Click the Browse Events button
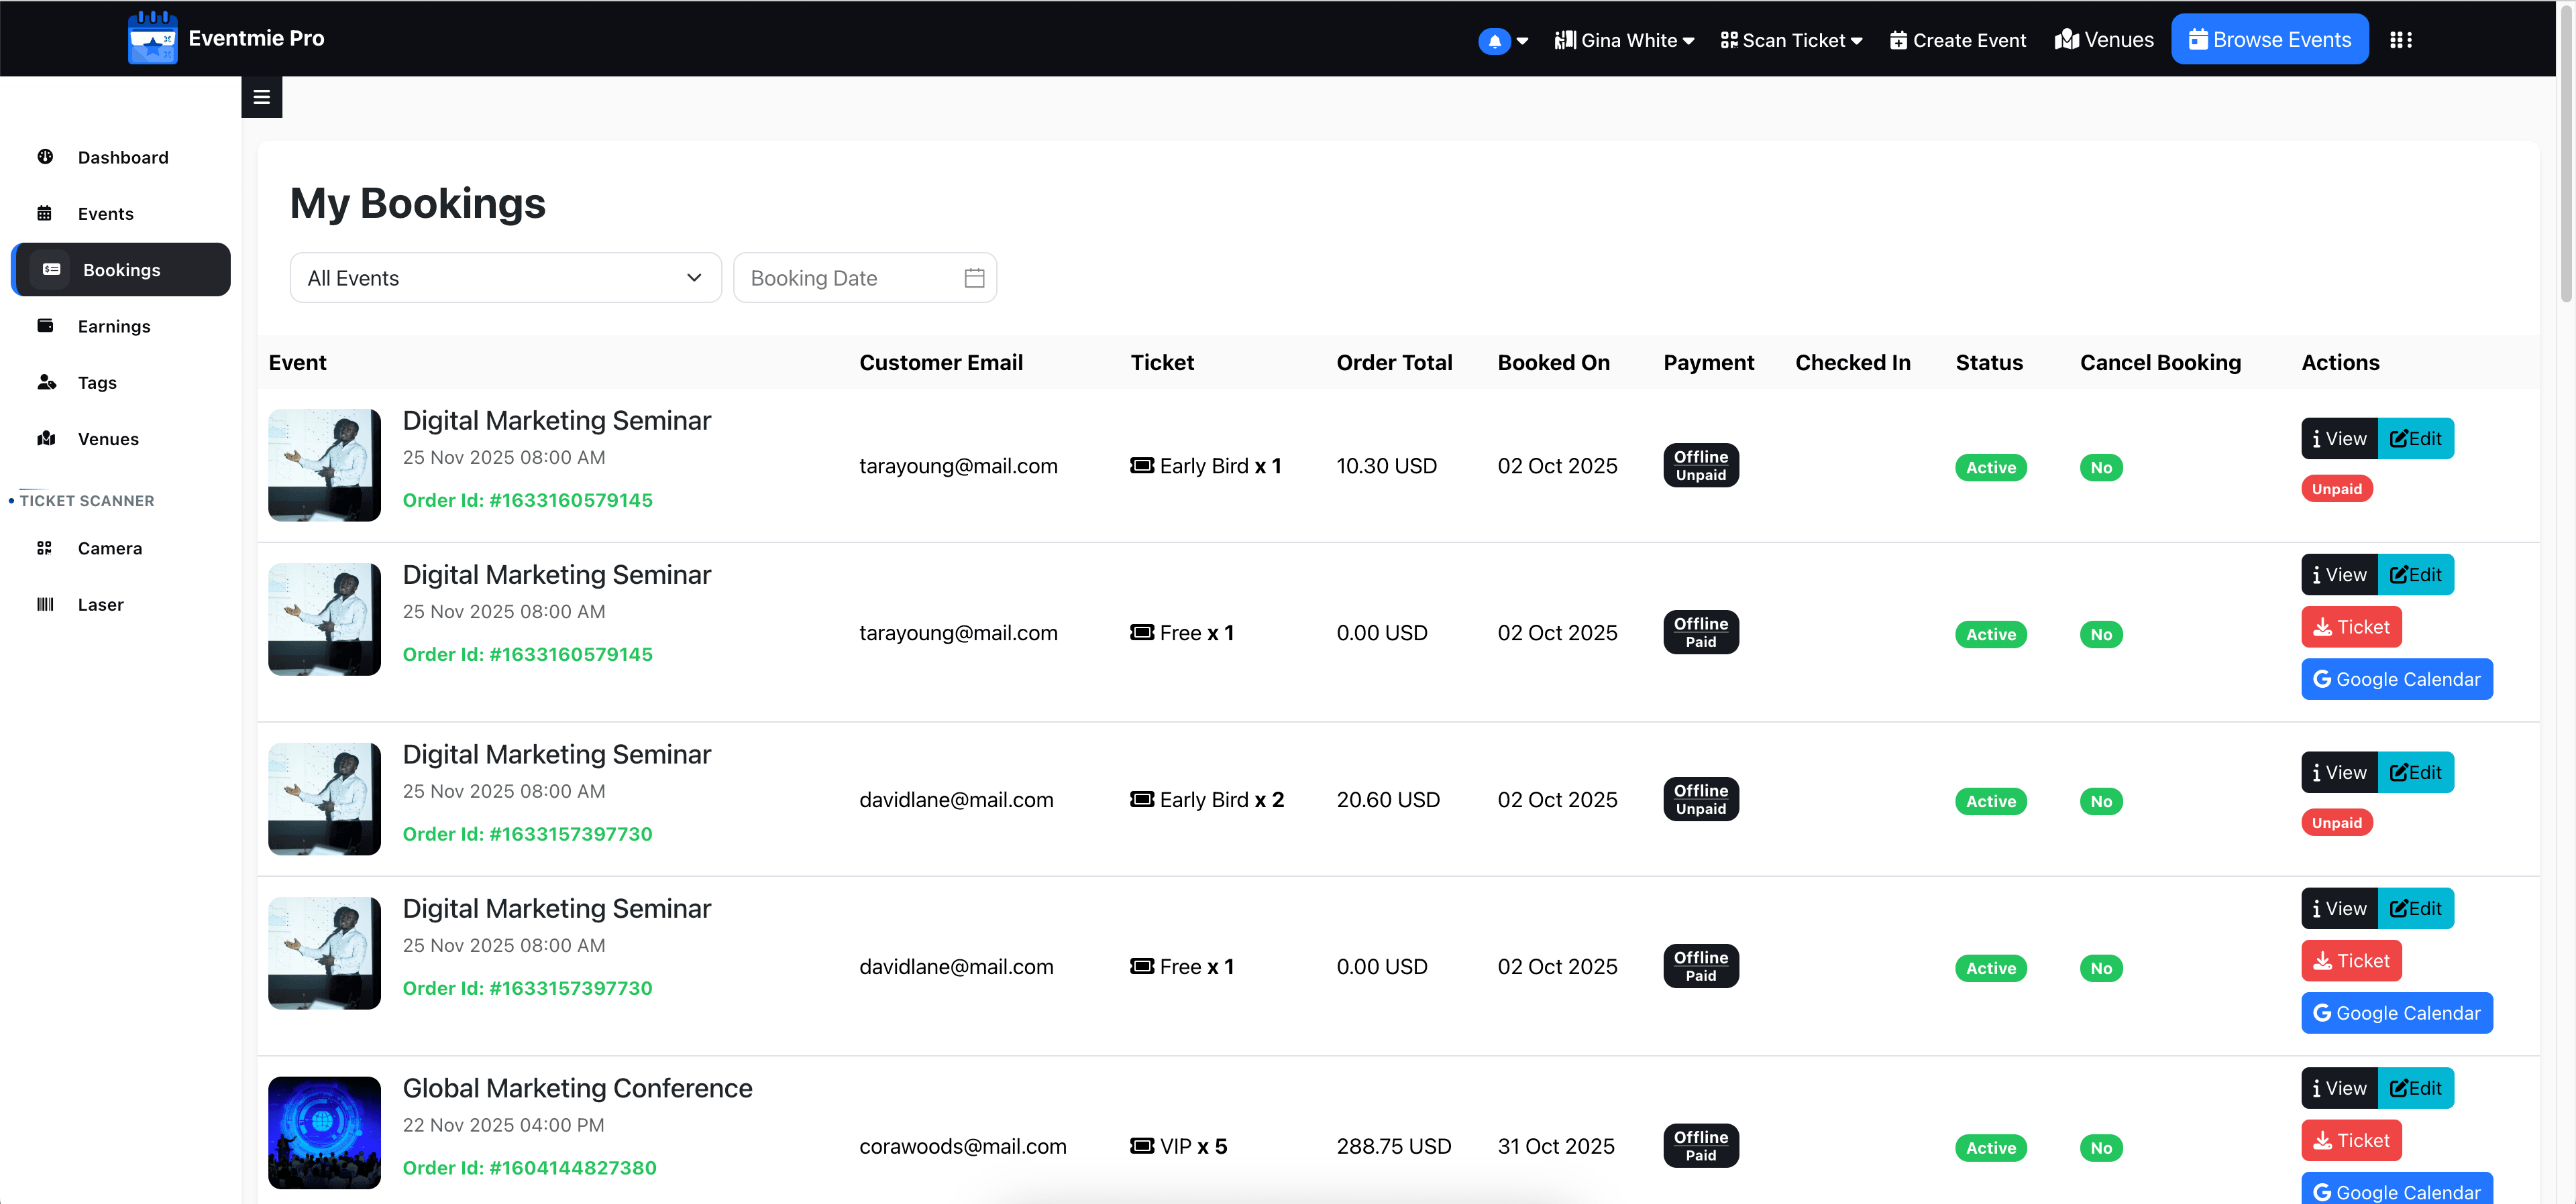Screen dimensions: 2576x1204 pyautogui.click(x=2269, y=40)
